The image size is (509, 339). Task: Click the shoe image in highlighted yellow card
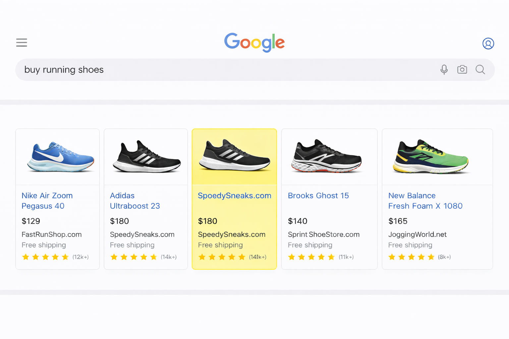(234, 156)
